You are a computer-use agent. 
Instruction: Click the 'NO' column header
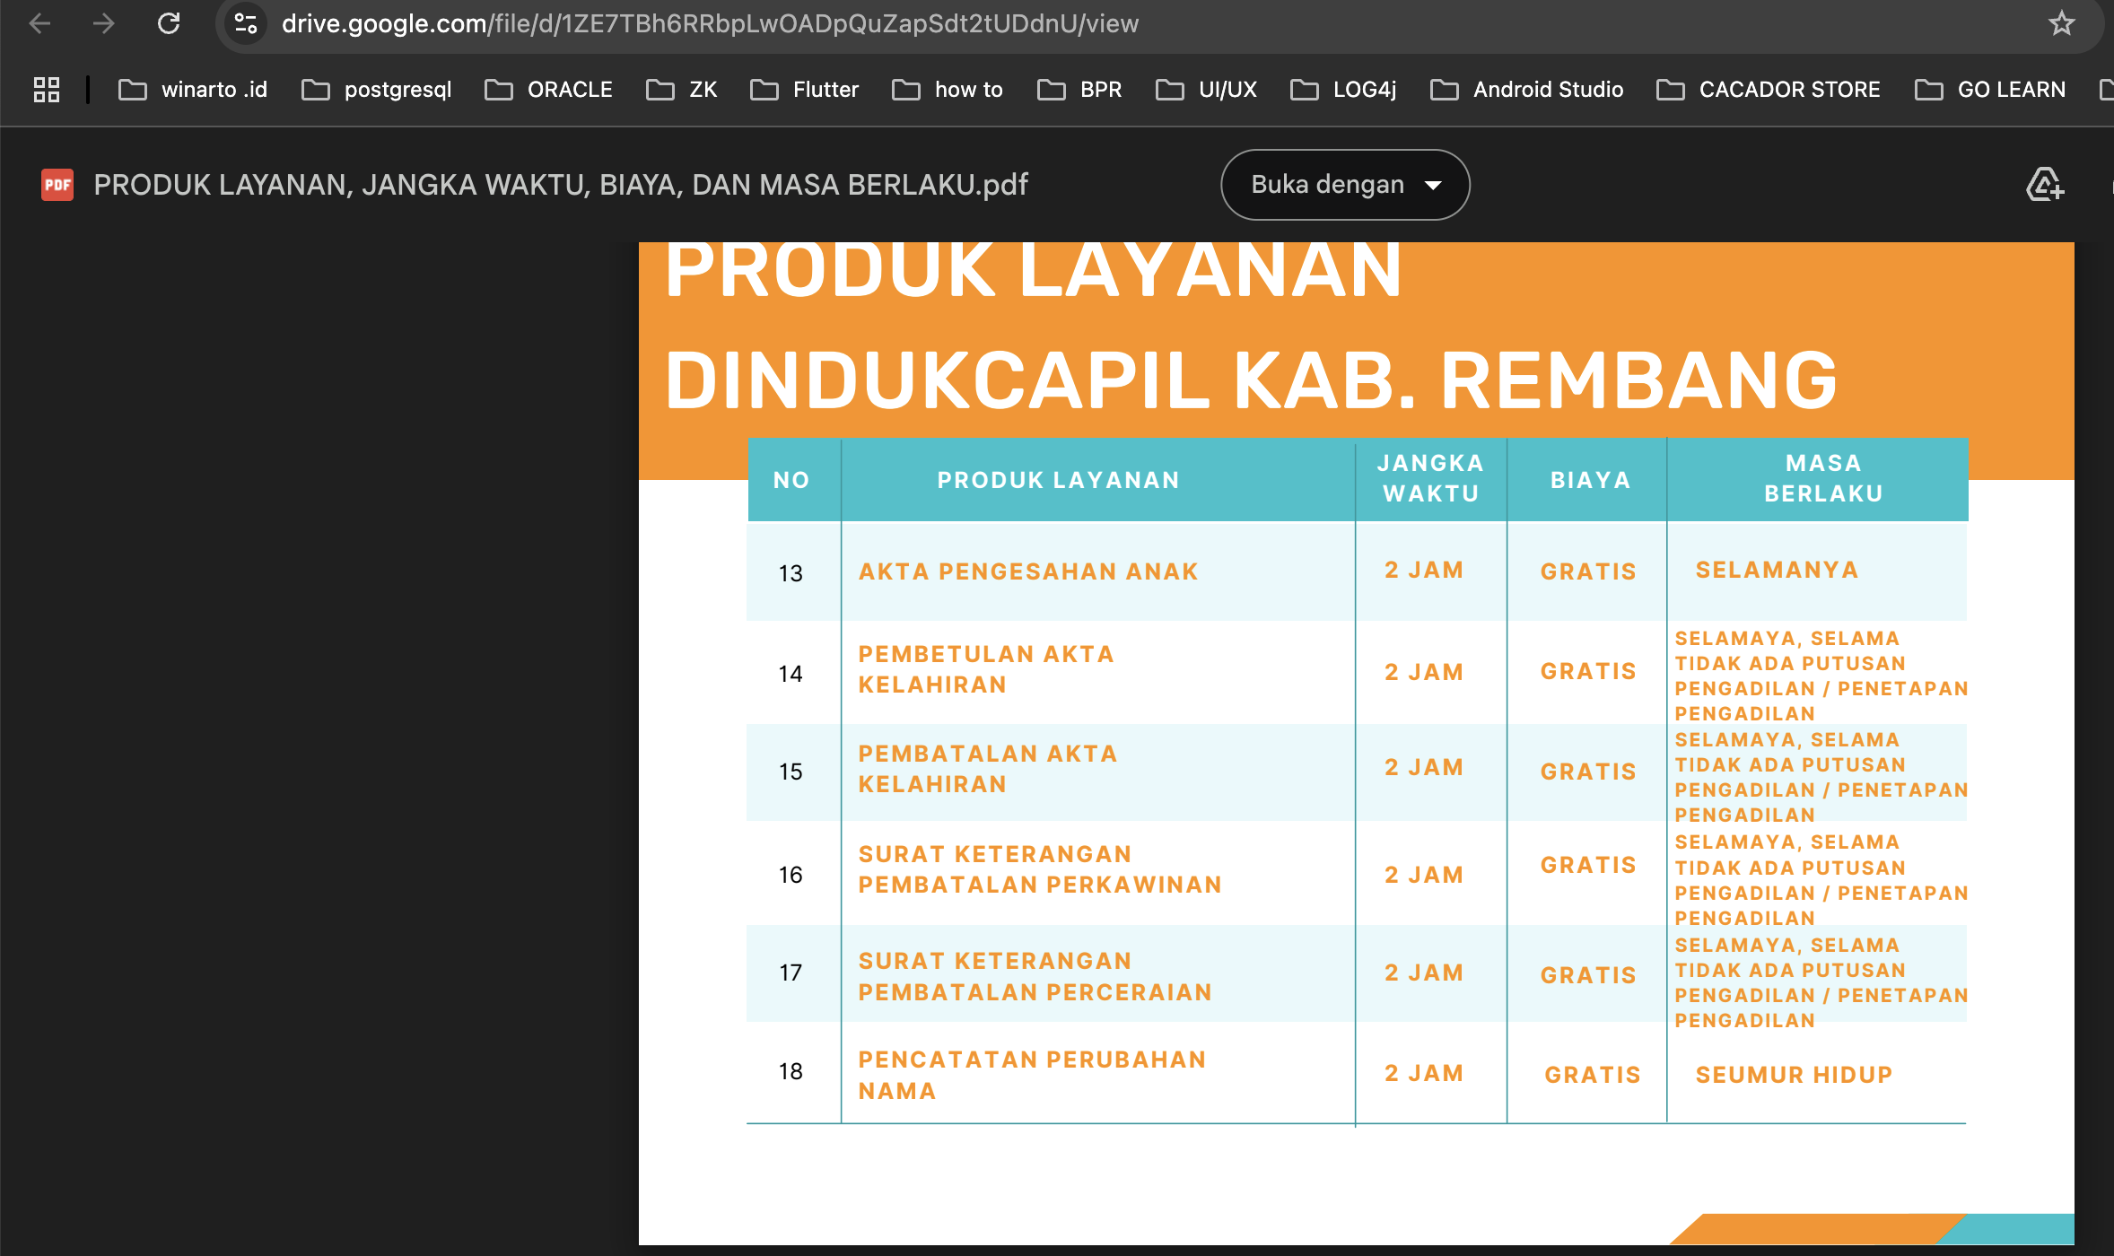click(x=791, y=480)
